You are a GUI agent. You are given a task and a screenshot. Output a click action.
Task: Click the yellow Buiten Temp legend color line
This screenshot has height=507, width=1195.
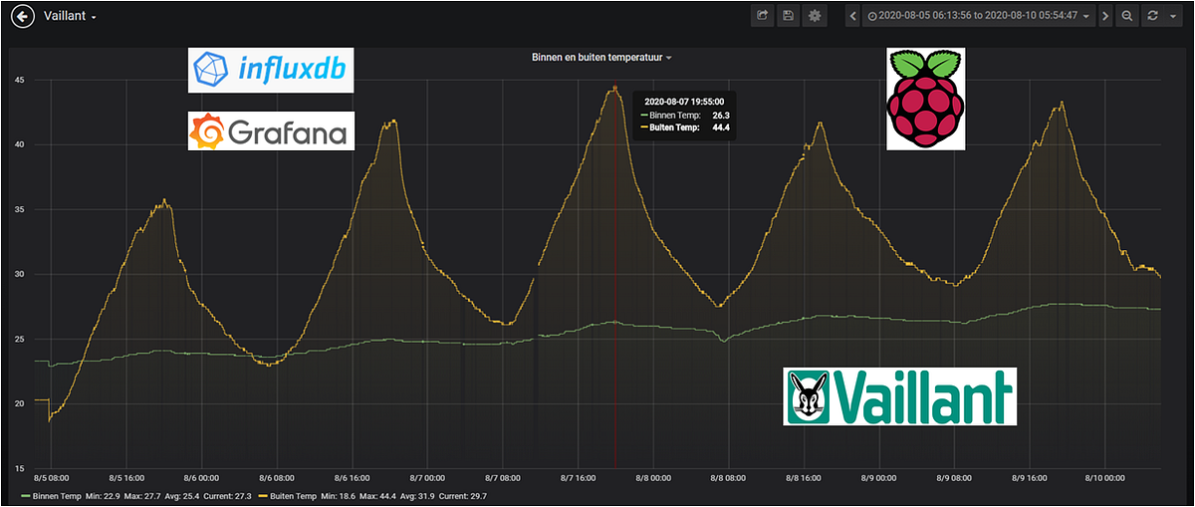(x=263, y=496)
